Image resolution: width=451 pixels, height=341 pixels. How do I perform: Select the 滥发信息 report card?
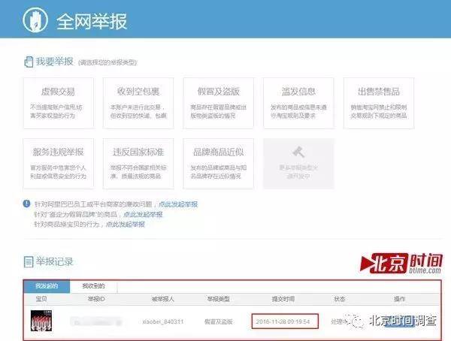tap(298, 103)
